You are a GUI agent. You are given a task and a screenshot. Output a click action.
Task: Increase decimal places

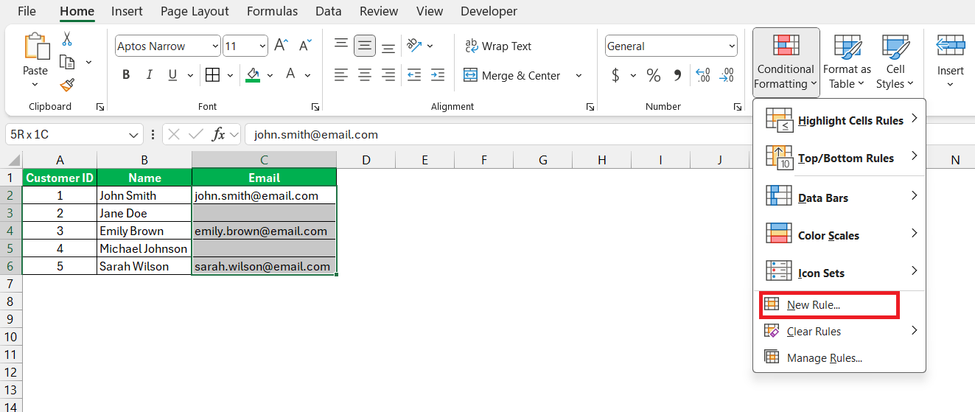tap(703, 75)
